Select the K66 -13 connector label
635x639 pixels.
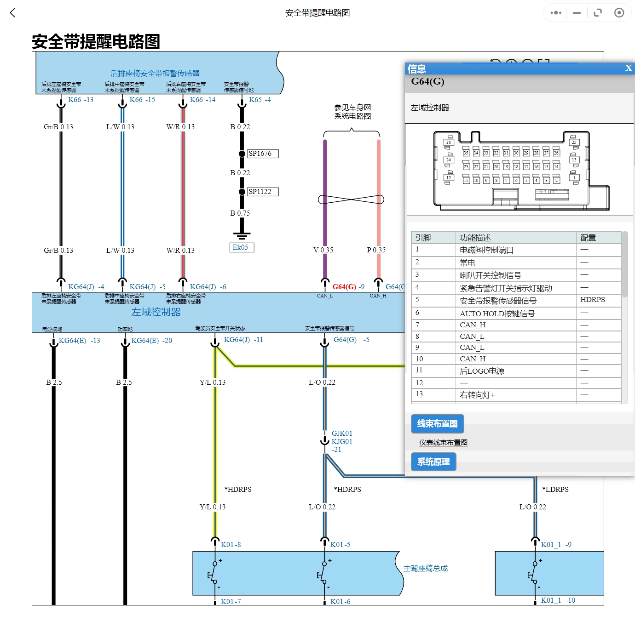(x=81, y=100)
